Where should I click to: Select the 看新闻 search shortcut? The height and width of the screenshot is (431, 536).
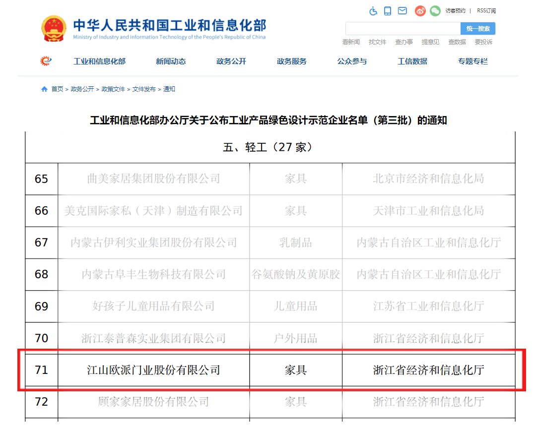click(351, 42)
